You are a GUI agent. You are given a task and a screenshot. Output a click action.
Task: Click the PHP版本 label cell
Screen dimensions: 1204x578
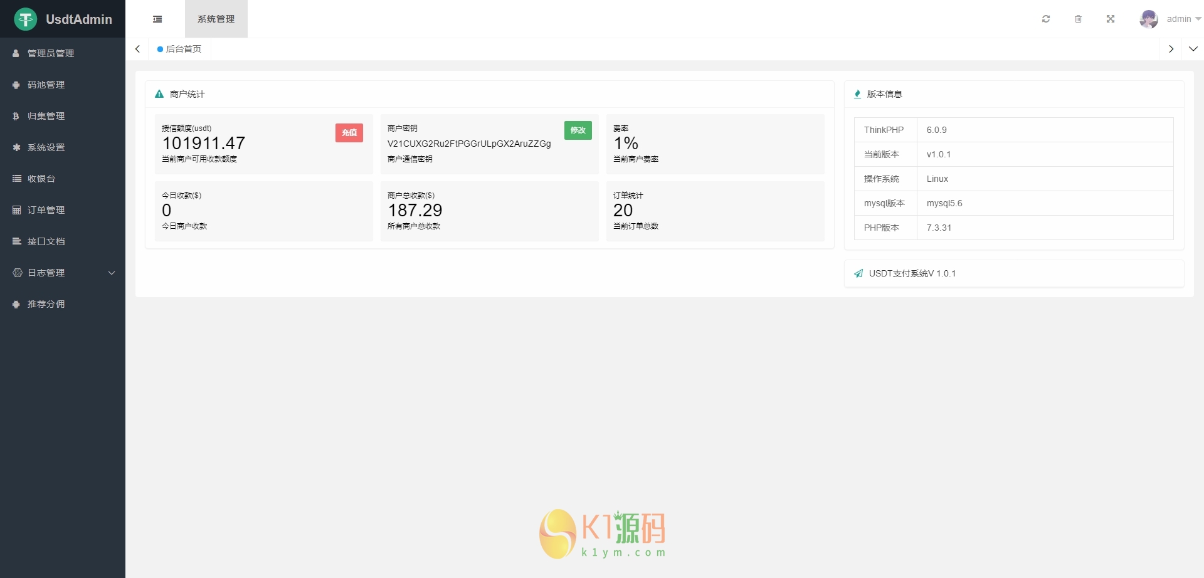tap(885, 228)
